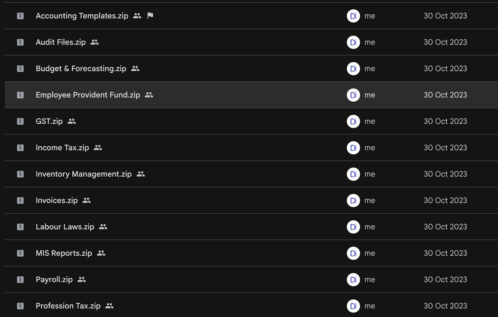This screenshot has height=317, width=498.
Task: Click the zip icon for Payroll.zip
Action: point(20,279)
